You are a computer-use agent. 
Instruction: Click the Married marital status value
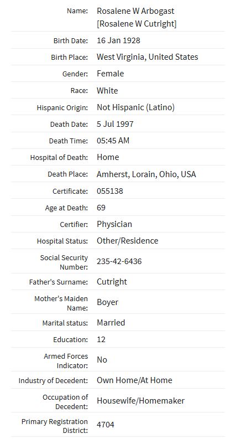coord(111,323)
